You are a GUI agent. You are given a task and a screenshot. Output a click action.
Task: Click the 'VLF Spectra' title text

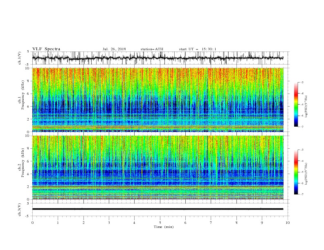46,49
